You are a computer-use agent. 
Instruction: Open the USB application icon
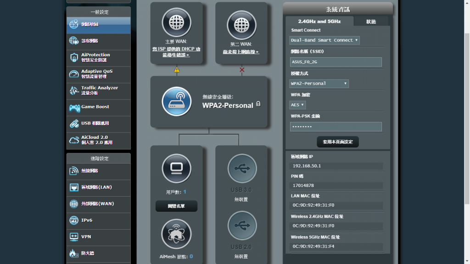point(74,123)
